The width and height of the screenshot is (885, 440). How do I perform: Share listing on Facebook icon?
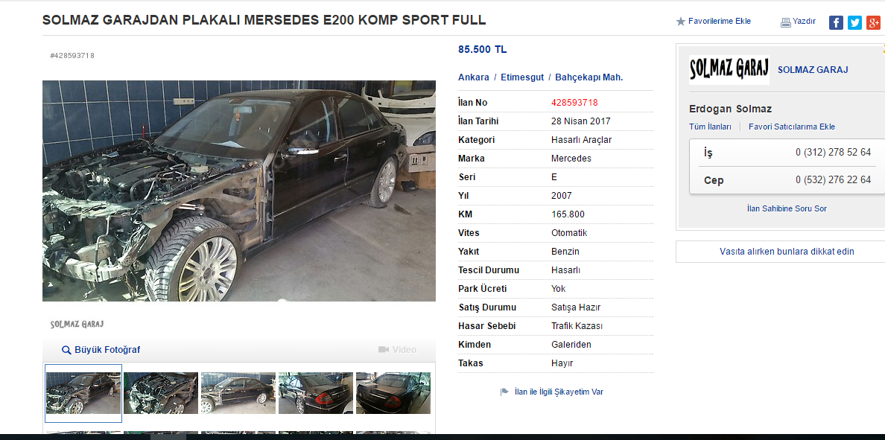tap(836, 22)
